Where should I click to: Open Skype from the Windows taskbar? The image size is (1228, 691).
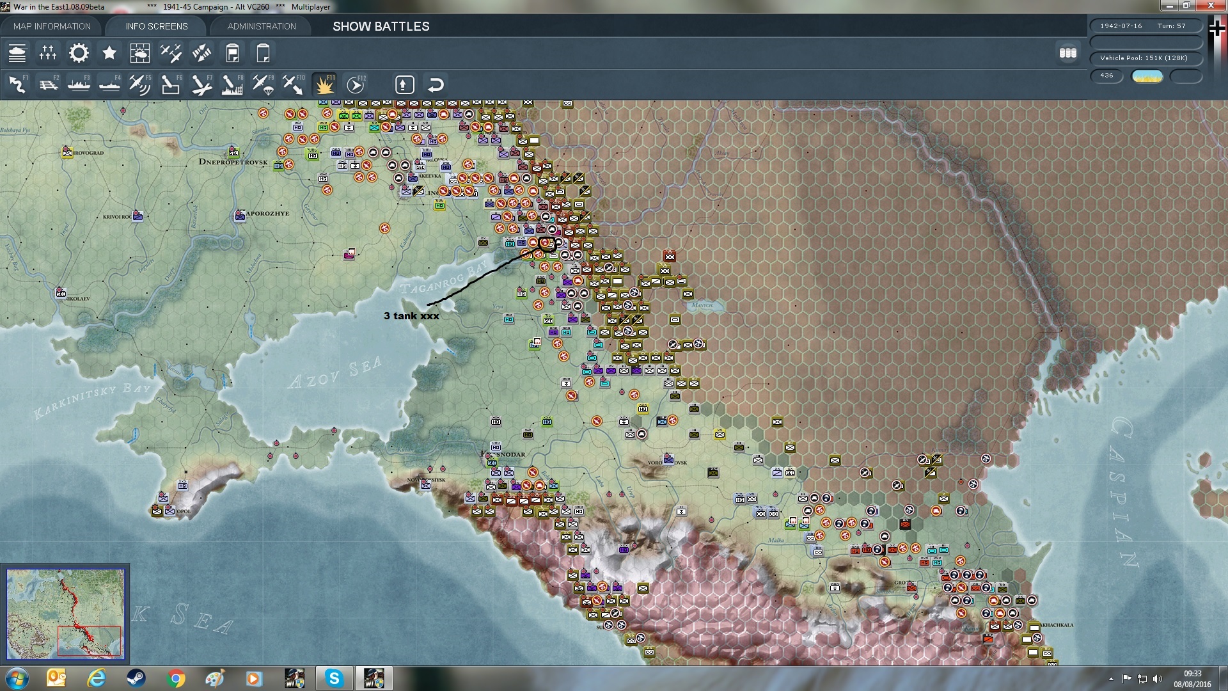334,678
